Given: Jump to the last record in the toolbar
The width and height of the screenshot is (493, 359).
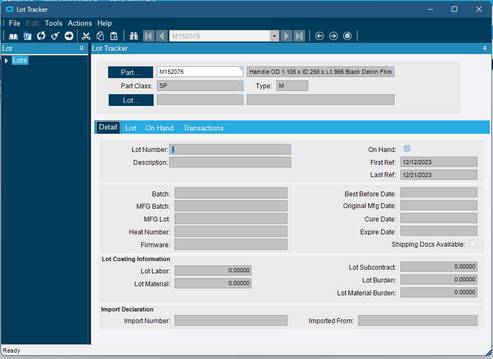Looking at the screenshot, I should [x=299, y=36].
